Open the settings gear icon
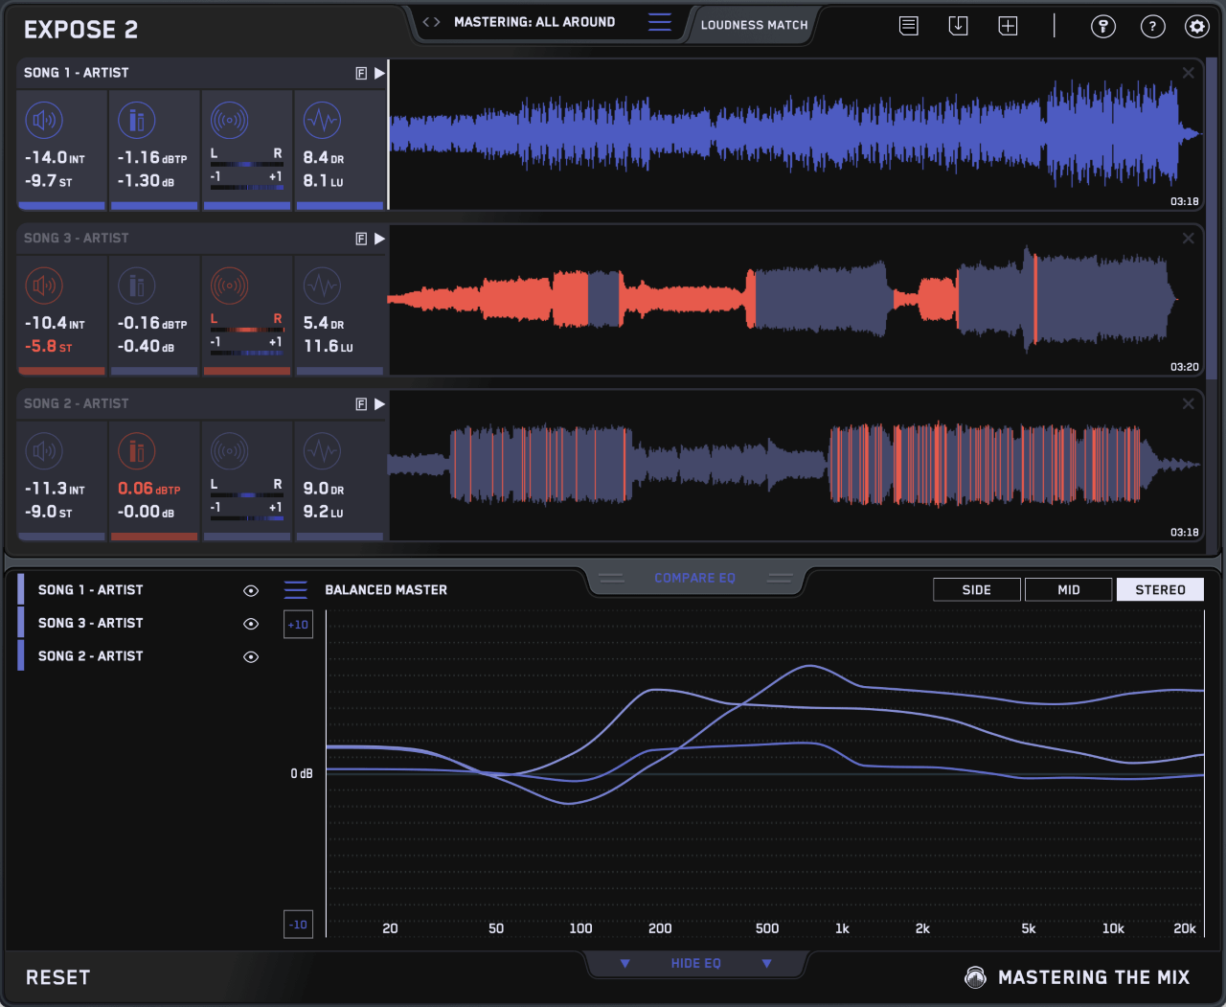The height and width of the screenshot is (1007, 1226). pyautogui.click(x=1196, y=27)
